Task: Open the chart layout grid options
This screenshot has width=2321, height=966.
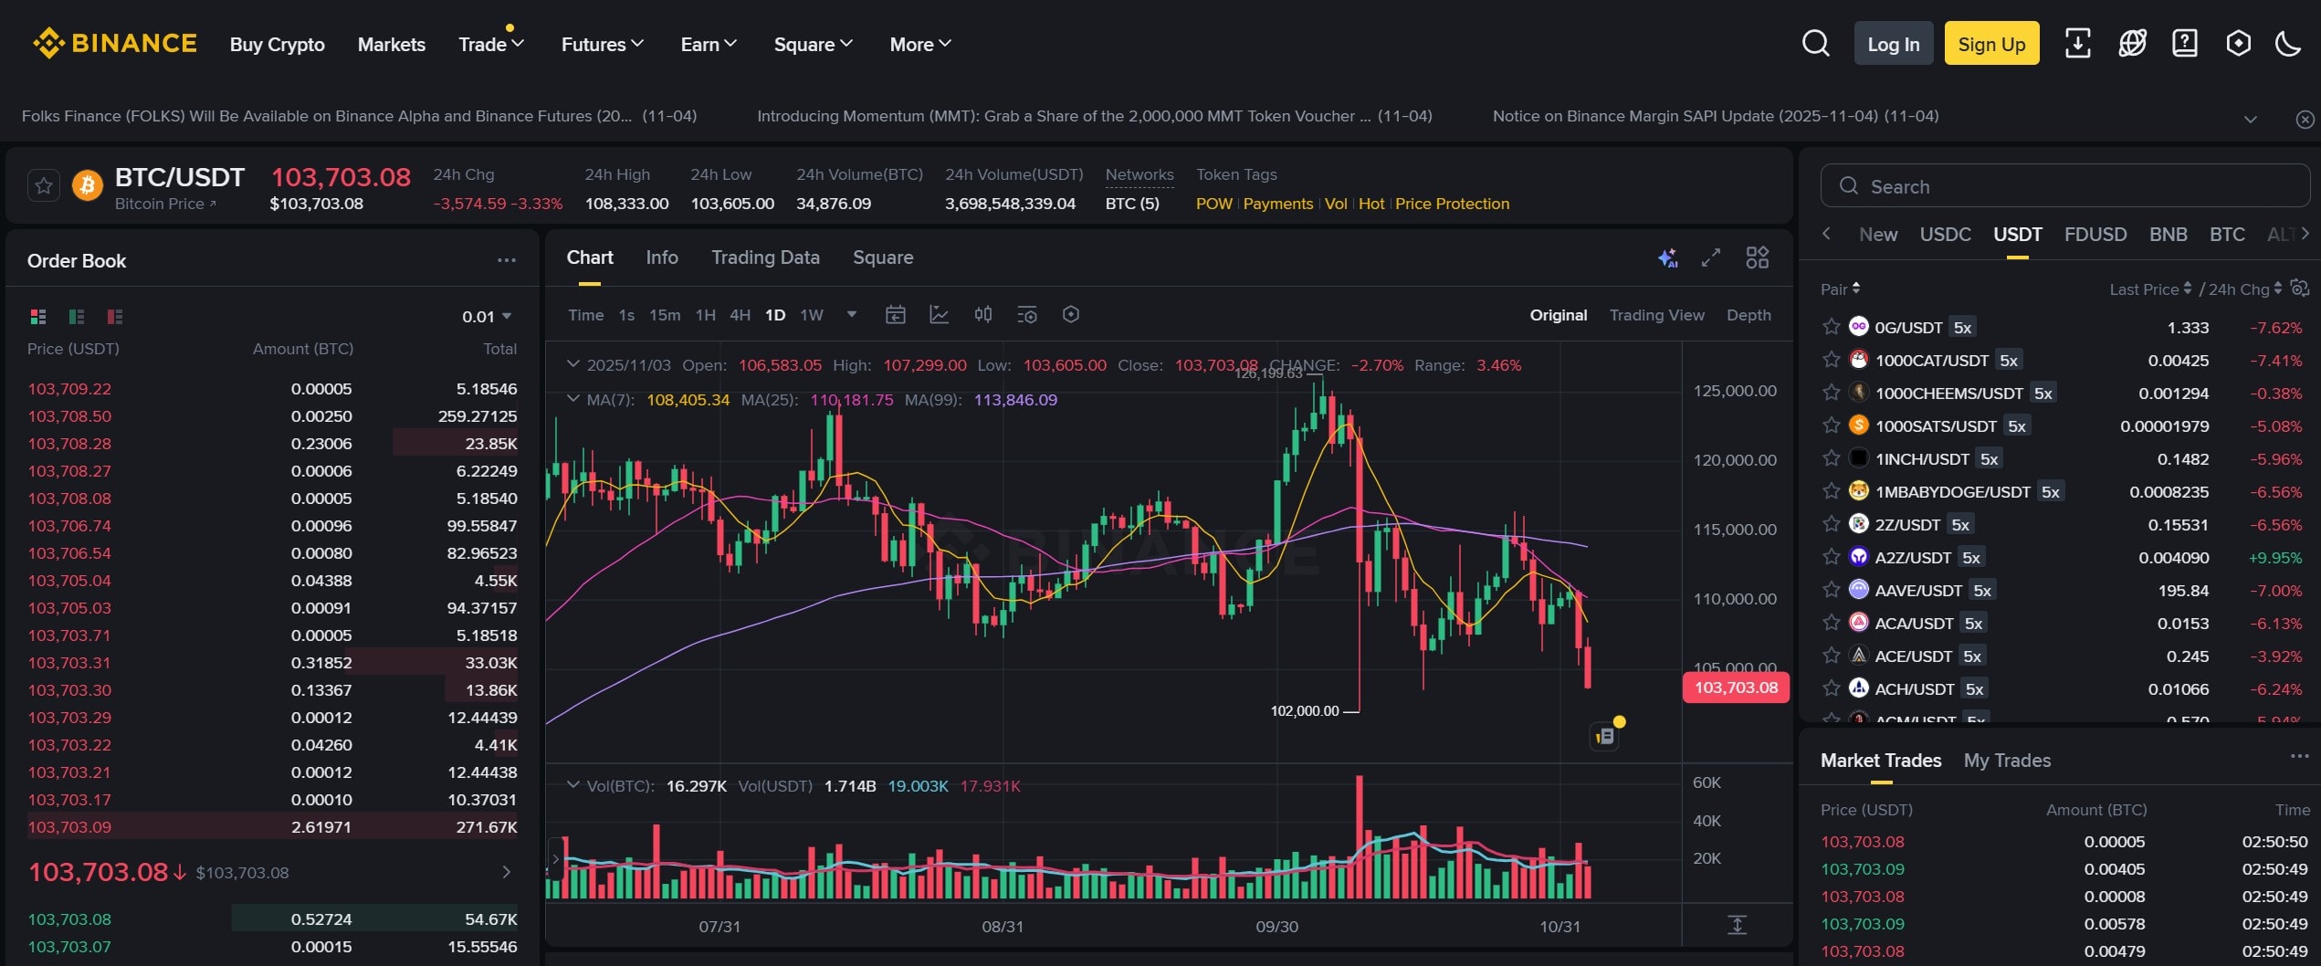Action: tap(1758, 257)
